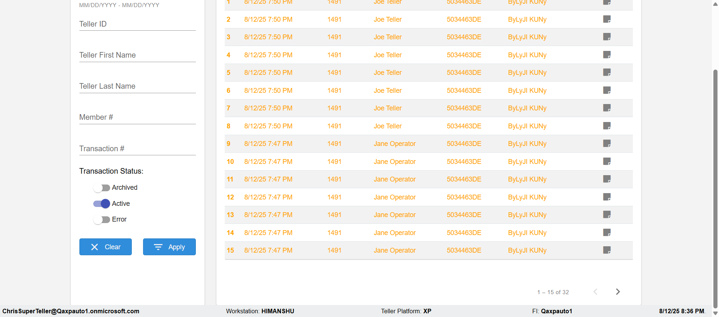Turn off the Active status toggle
This screenshot has height=317, width=719.
pyautogui.click(x=101, y=204)
